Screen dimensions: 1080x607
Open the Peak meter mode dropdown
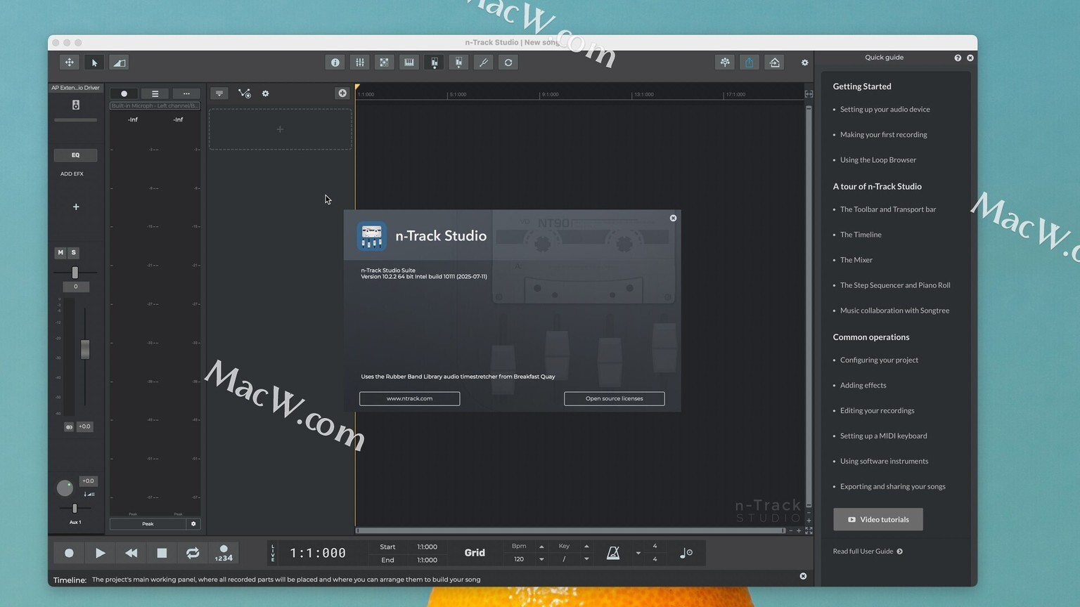(148, 523)
